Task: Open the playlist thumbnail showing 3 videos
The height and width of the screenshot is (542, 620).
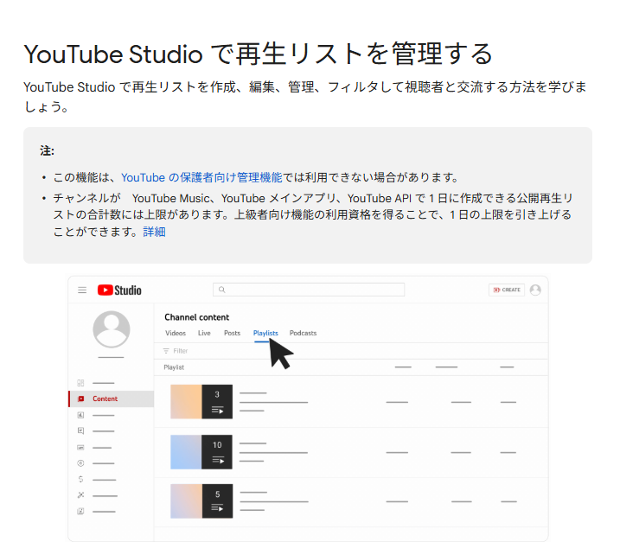Action: 201,402
